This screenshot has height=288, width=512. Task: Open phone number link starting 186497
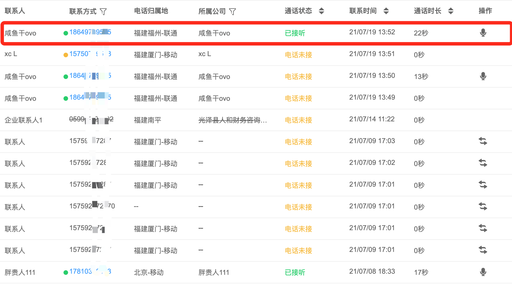click(90, 32)
